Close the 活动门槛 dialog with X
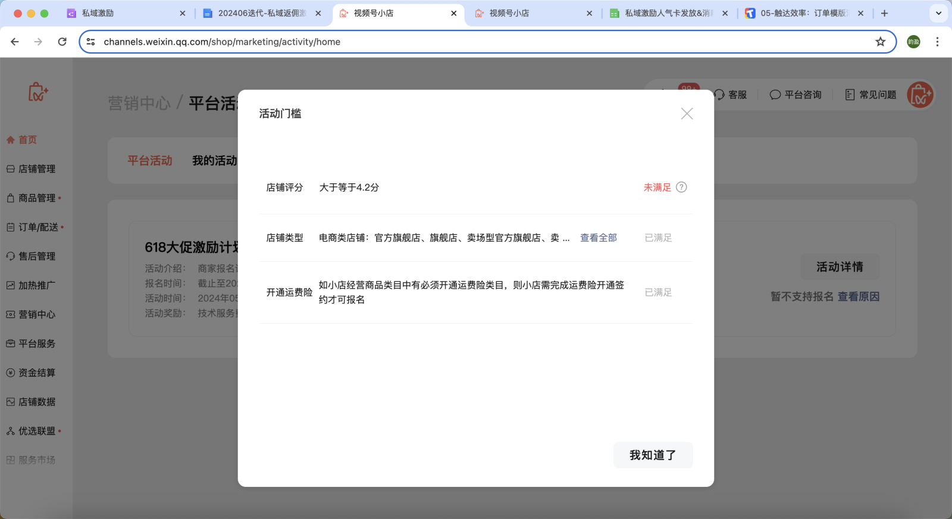 687,114
